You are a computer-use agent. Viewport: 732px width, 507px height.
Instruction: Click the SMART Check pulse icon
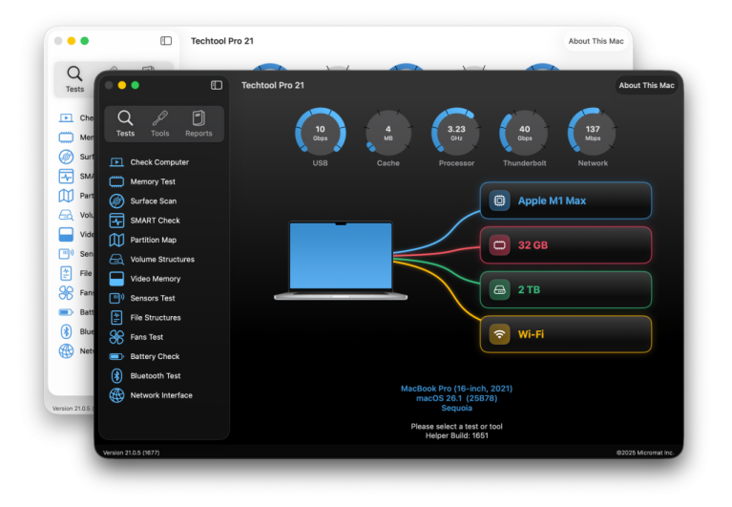tap(116, 221)
